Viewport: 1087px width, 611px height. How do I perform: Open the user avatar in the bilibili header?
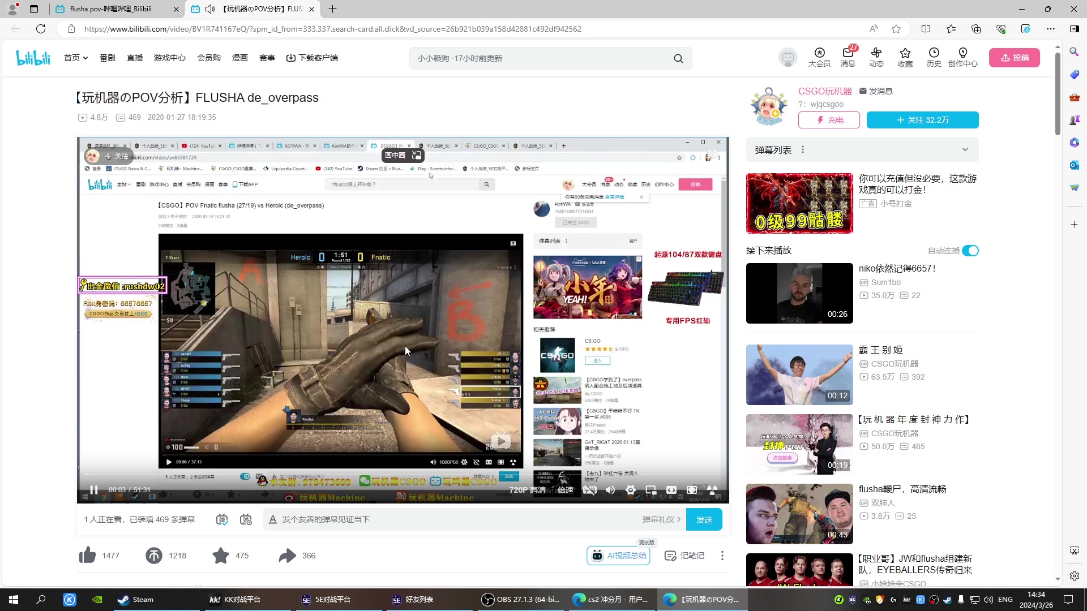click(x=788, y=58)
